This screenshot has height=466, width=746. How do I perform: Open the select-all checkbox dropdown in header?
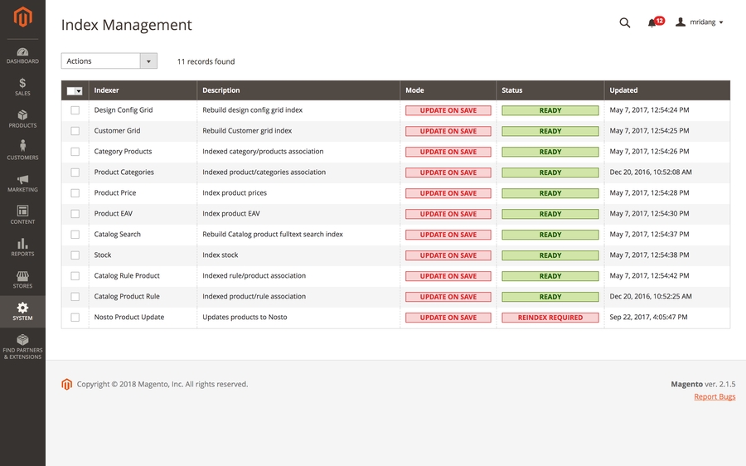point(79,90)
